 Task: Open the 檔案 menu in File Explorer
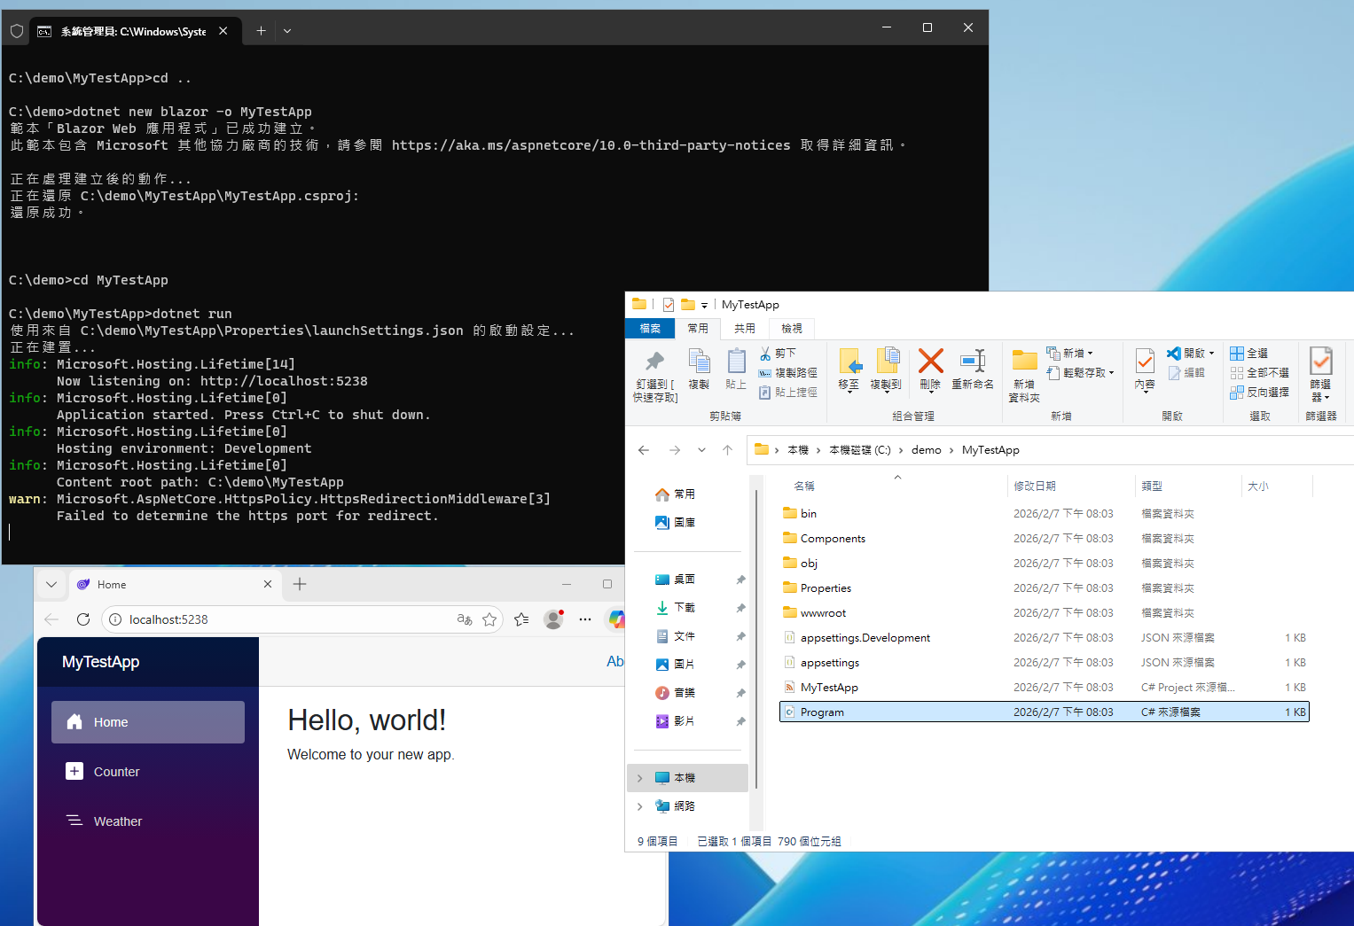point(650,328)
